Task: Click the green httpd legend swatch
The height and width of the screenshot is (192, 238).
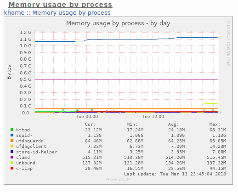Action: coord(12,130)
